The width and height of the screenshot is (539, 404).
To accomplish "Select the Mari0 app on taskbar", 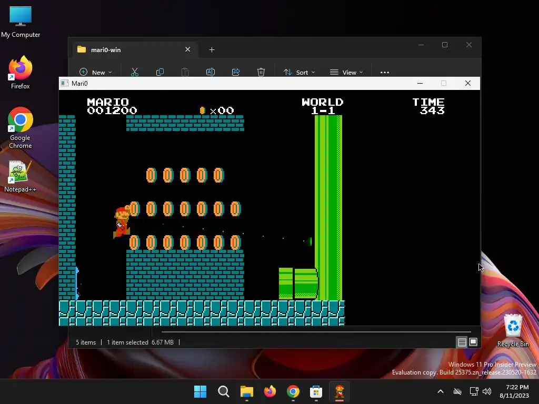I will pos(340,391).
